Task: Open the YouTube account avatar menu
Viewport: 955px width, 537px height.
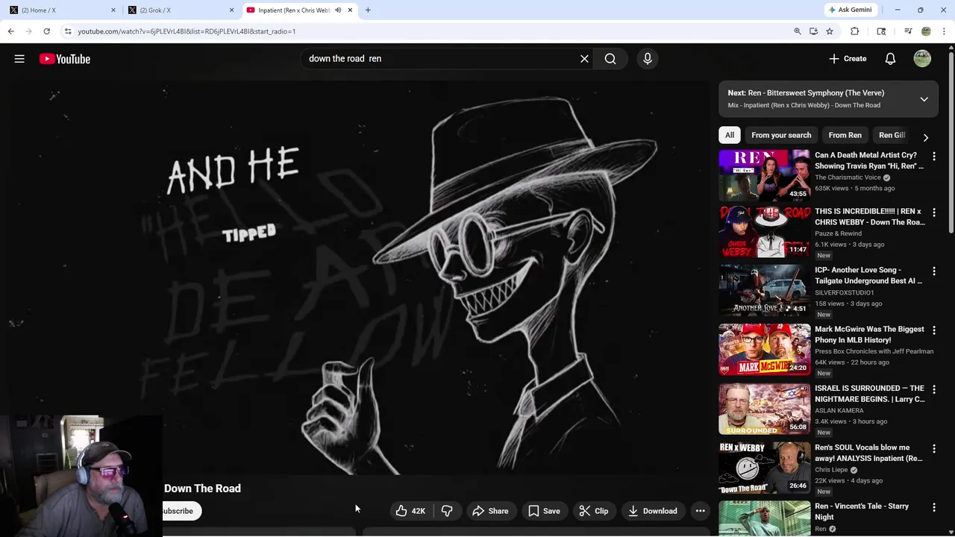Action: (x=922, y=59)
